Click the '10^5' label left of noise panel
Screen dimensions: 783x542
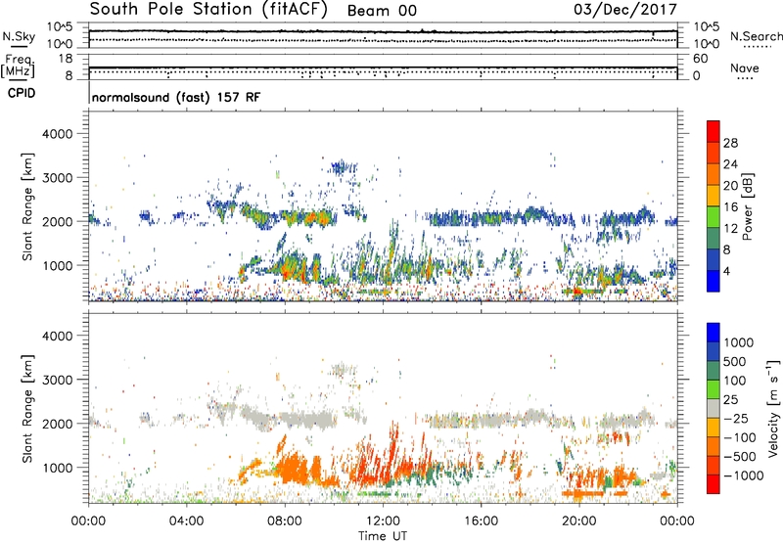pos(60,26)
